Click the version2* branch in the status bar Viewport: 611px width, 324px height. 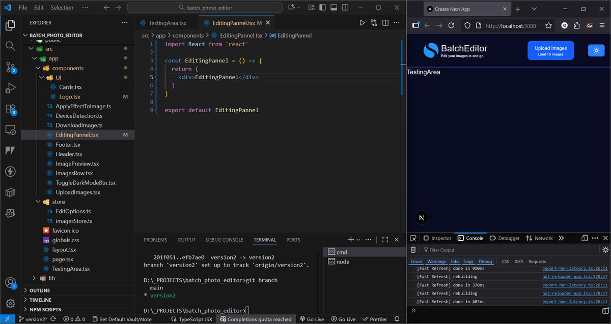click(33, 319)
